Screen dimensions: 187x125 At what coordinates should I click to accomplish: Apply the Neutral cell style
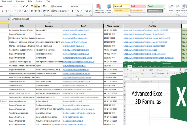(122, 11)
